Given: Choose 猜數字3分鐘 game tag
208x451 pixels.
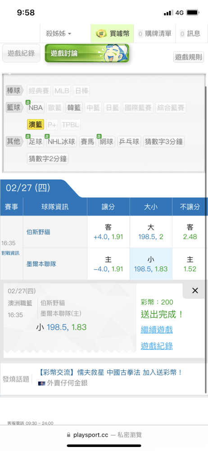Looking at the screenshot, I should 164,142.
